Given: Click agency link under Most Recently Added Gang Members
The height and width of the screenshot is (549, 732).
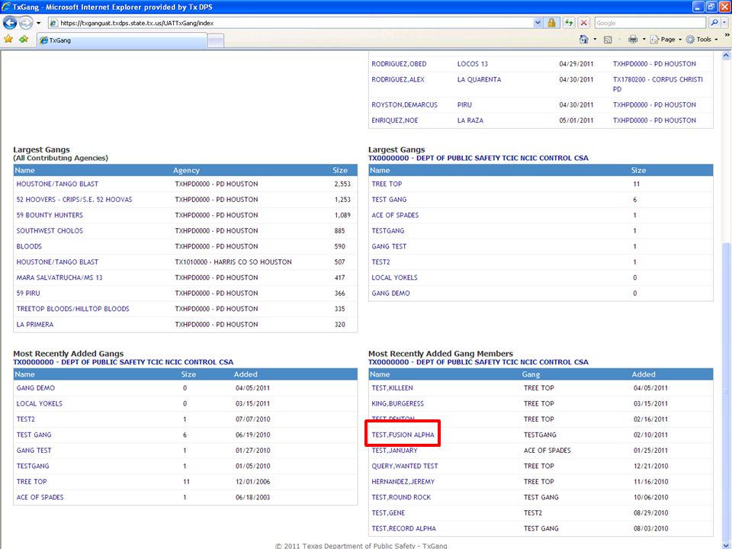Looking at the screenshot, I should tap(478, 362).
